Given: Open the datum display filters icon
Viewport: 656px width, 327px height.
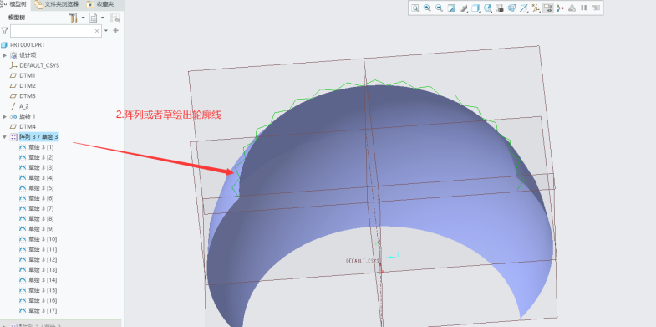Looking at the screenshot, I should pos(524,8).
